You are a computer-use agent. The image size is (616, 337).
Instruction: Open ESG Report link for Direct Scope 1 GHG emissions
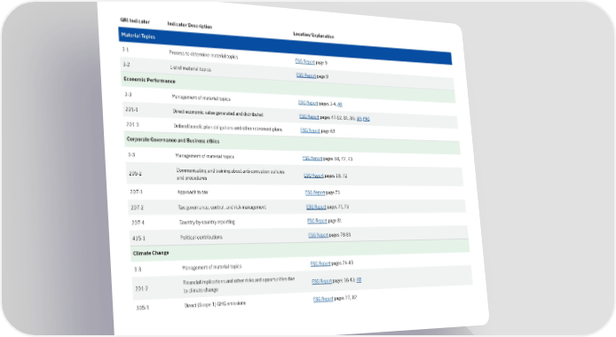point(323,299)
